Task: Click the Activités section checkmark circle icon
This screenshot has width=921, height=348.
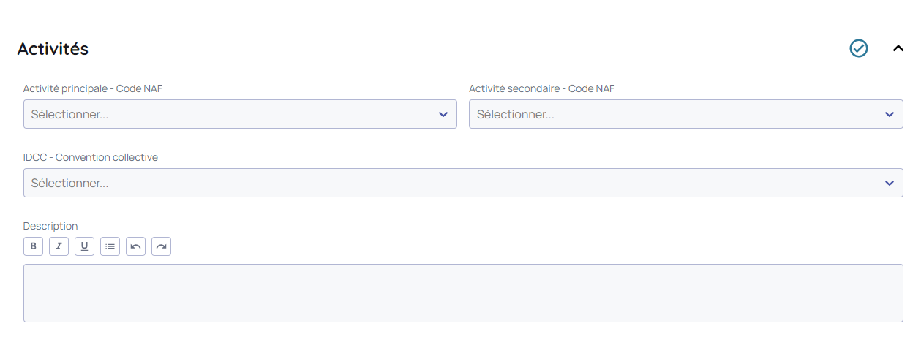Action: 858,48
